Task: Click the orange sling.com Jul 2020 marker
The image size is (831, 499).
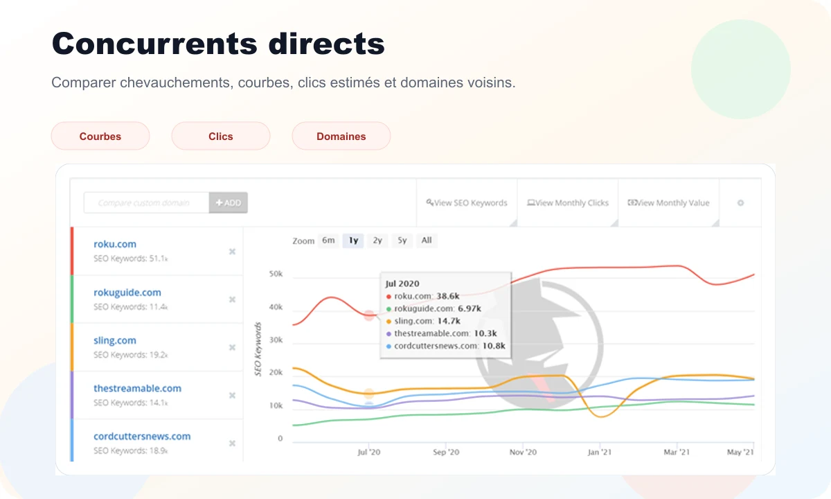Action: pyautogui.click(x=369, y=394)
